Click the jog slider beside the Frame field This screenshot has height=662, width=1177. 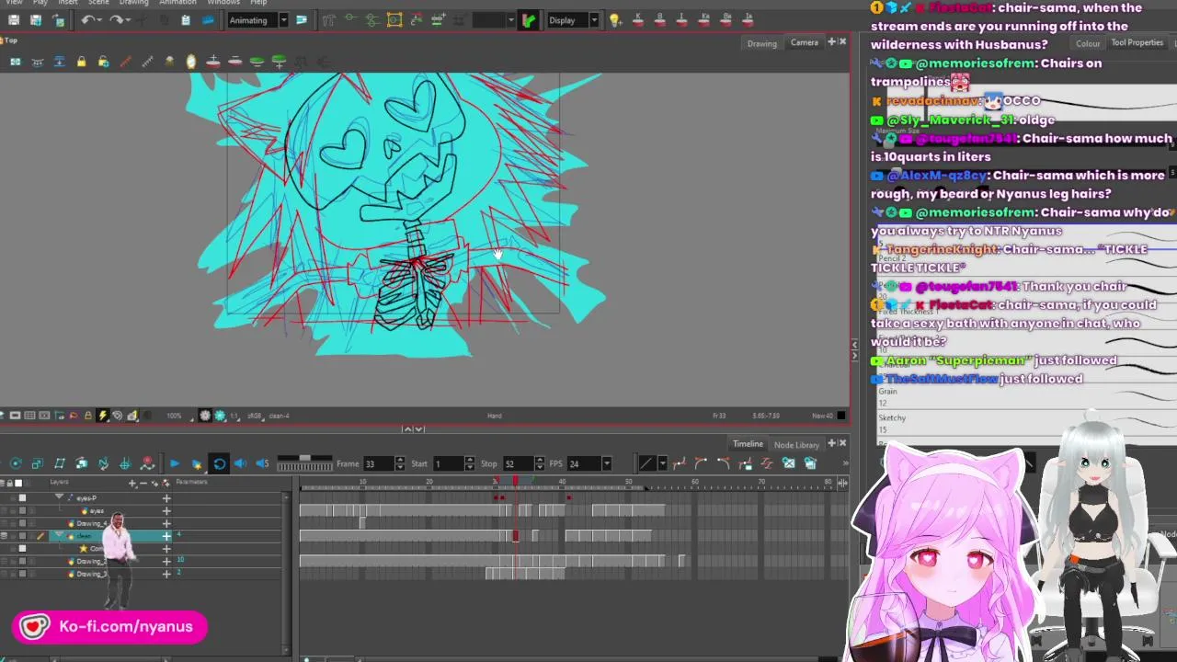pos(304,462)
